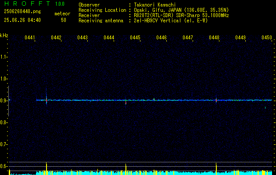Click the kHz axis unit label
The height and width of the screenshot is (175, 276).
[x=4, y=35]
